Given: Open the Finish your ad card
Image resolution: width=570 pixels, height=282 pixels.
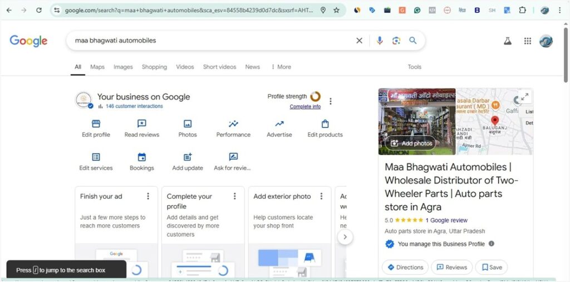Looking at the screenshot, I should 116,232.
